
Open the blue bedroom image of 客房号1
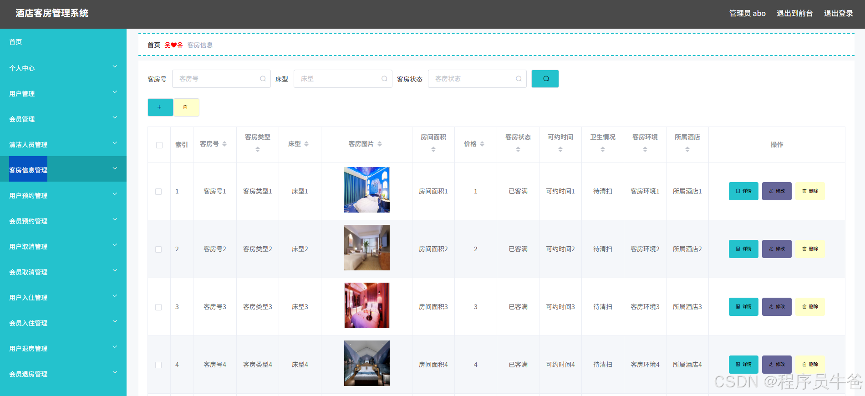[x=367, y=190]
